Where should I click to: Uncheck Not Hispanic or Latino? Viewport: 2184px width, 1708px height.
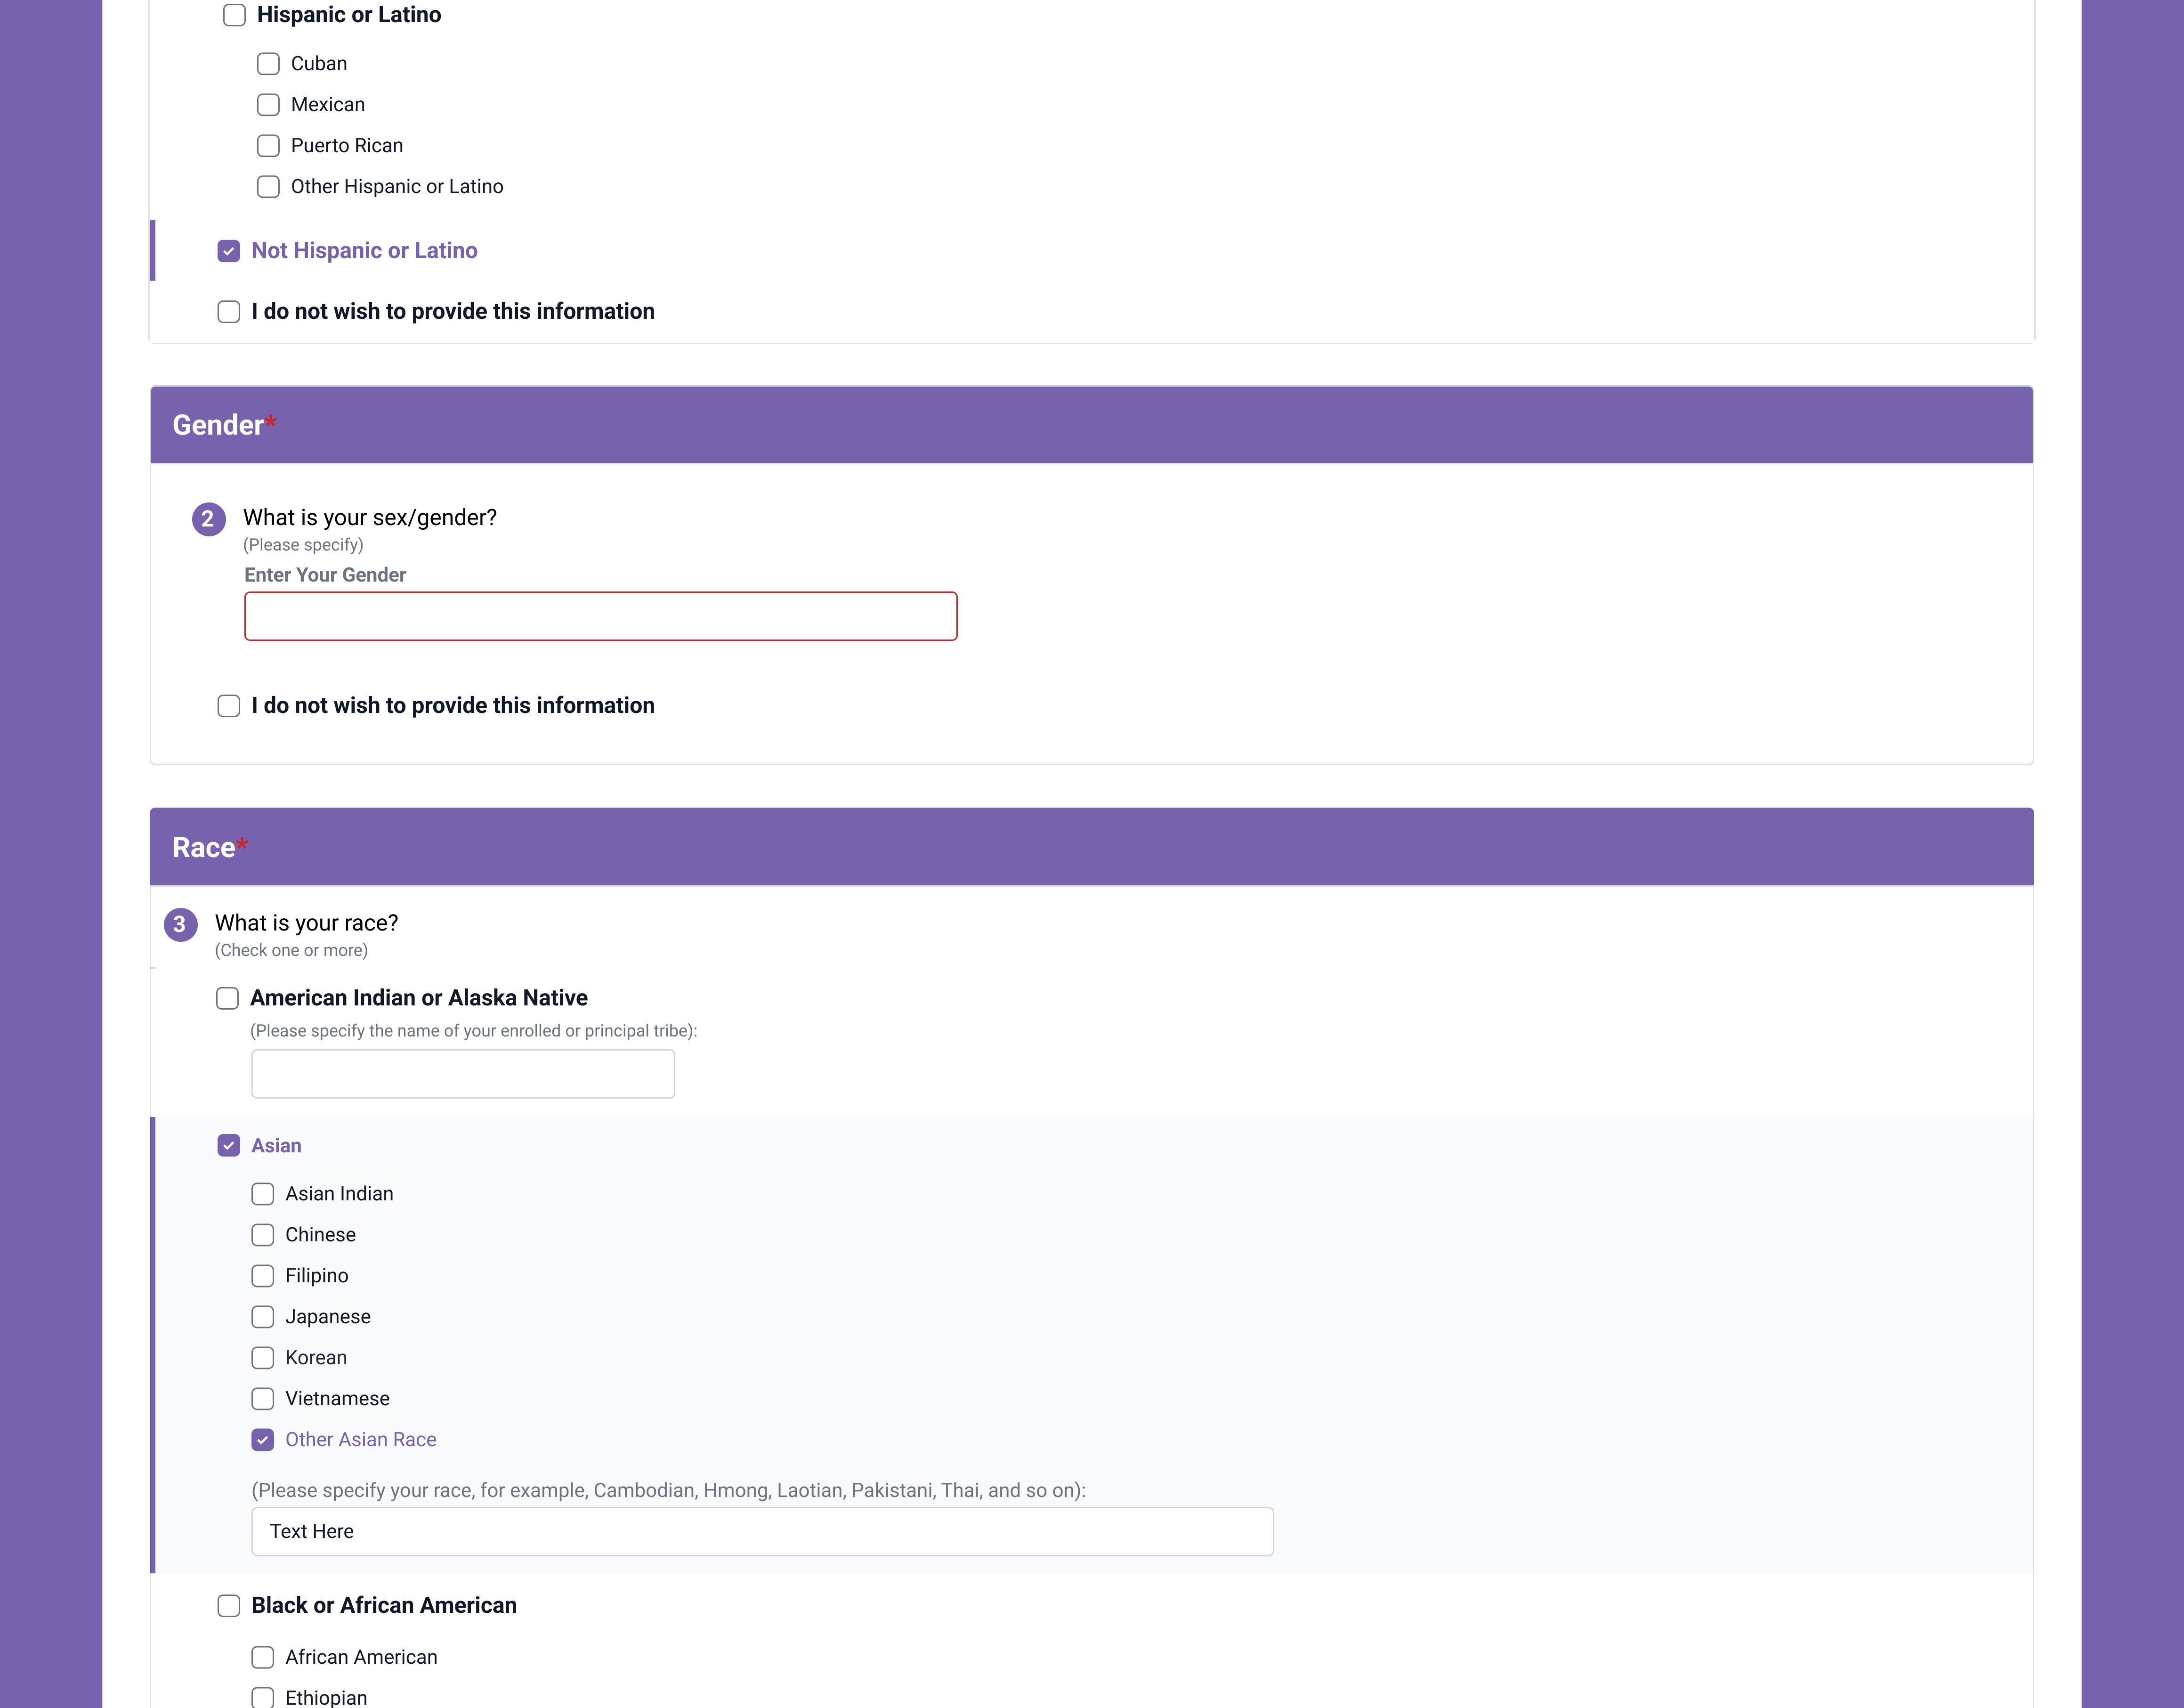229,251
